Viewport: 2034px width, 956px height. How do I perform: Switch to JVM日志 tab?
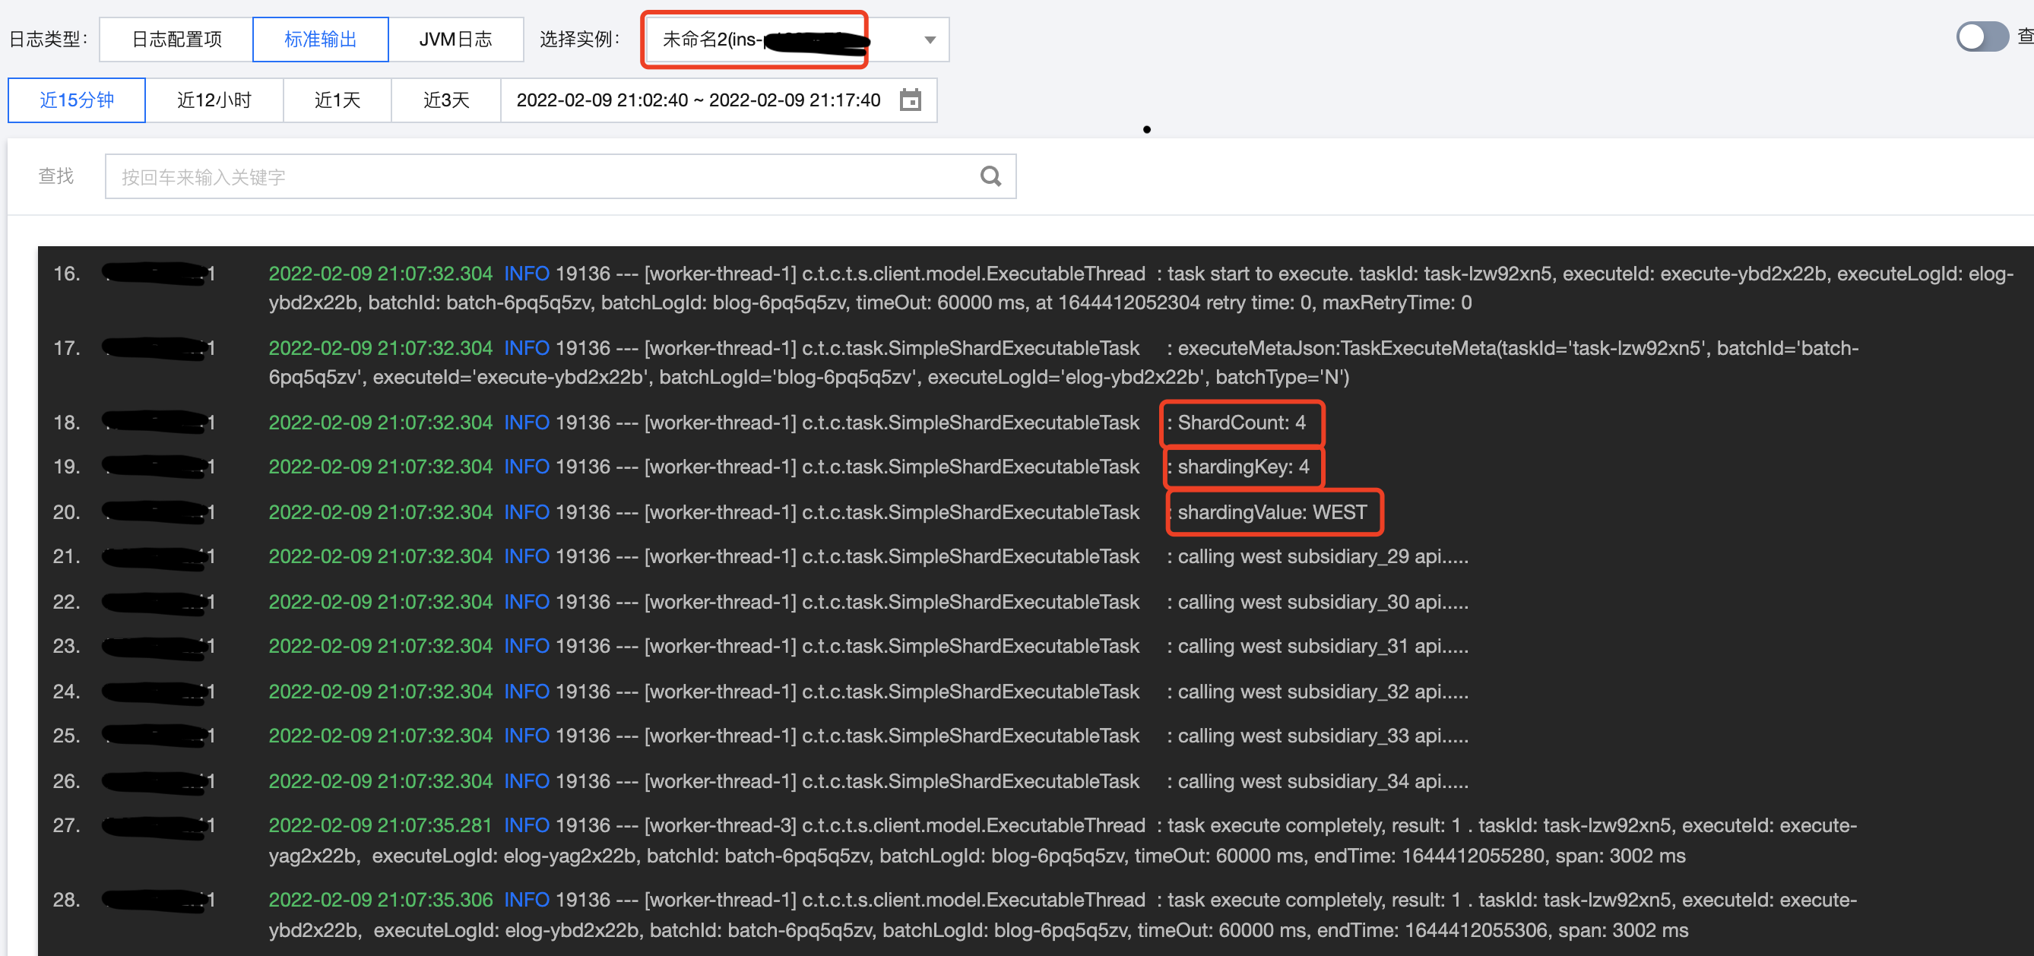coord(455,40)
